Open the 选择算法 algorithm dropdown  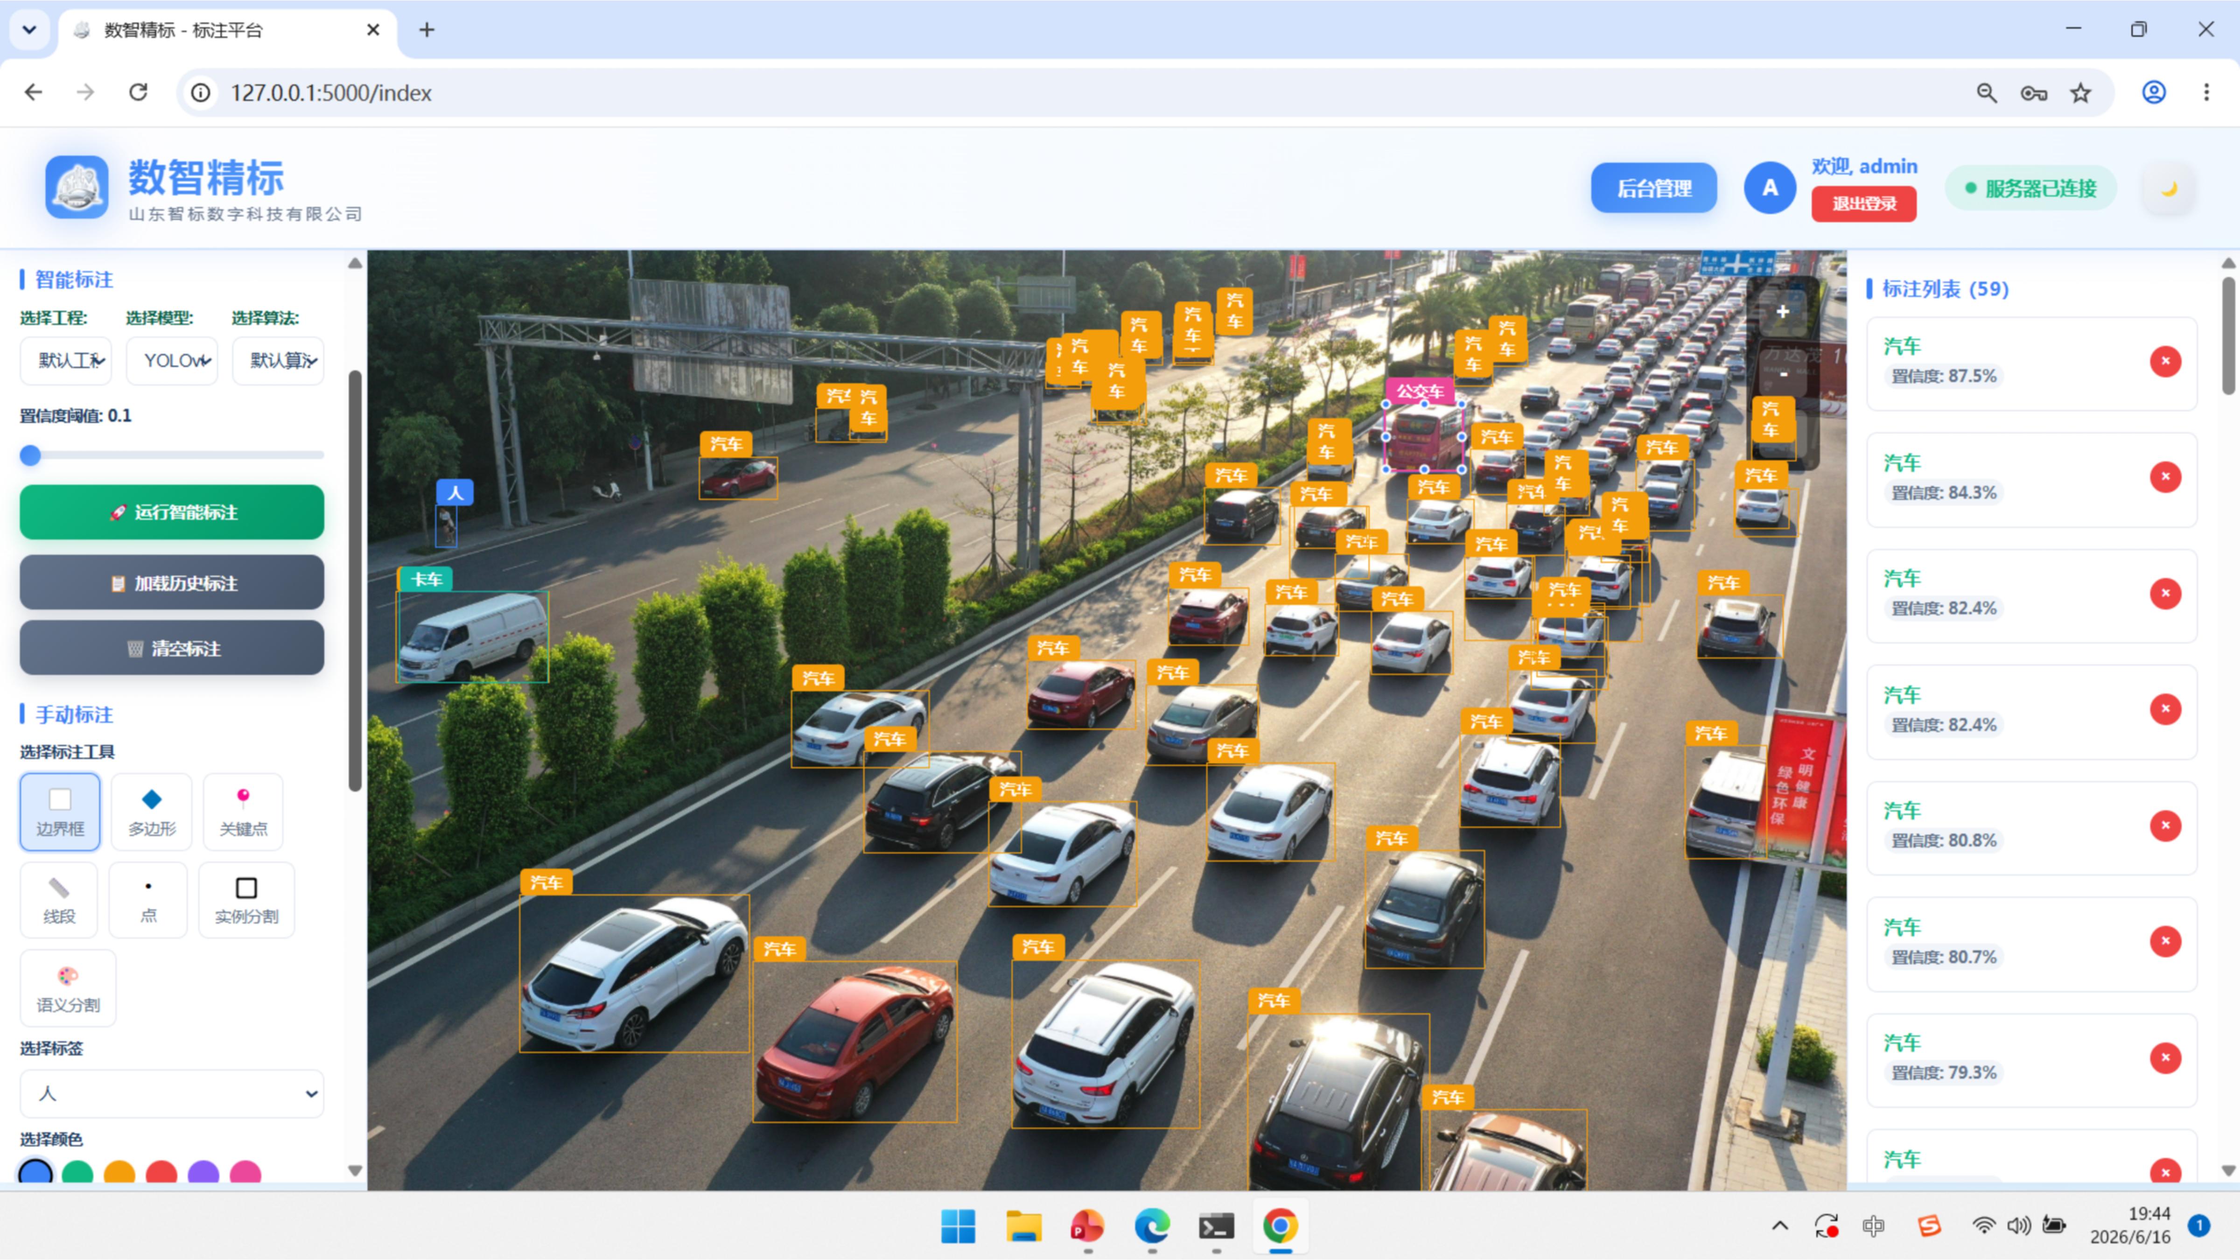pos(278,360)
